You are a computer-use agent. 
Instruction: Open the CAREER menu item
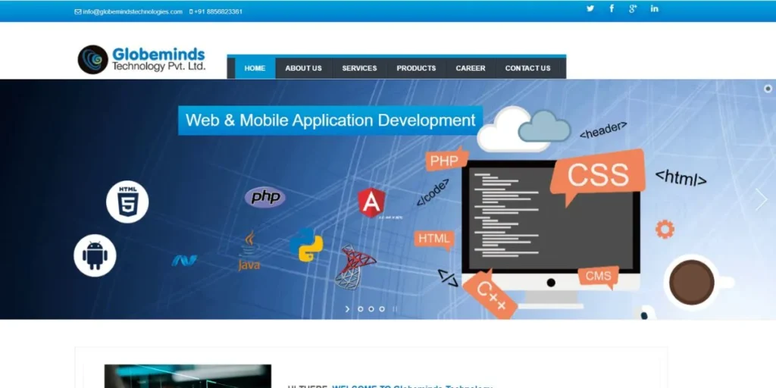[471, 68]
